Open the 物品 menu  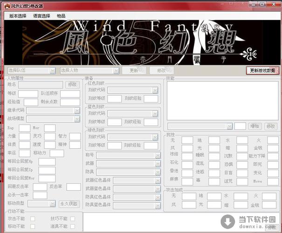pos(61,16)
